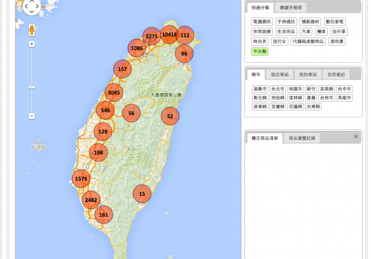Filter by 桃園市
Viewport: 371px width, 259px height.
296,89
